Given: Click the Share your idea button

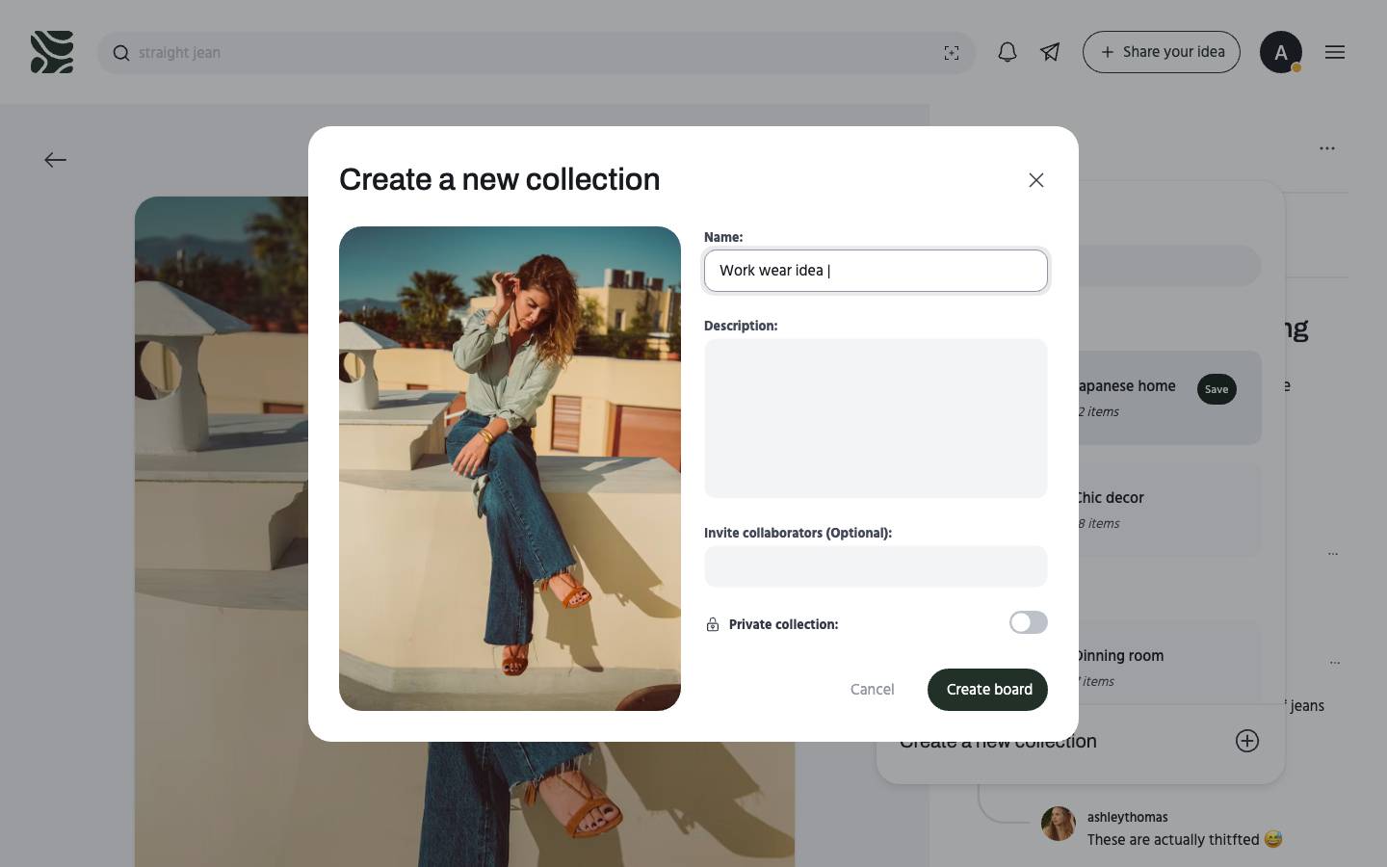Looking at the screenshot, I should coord(1161,52).
